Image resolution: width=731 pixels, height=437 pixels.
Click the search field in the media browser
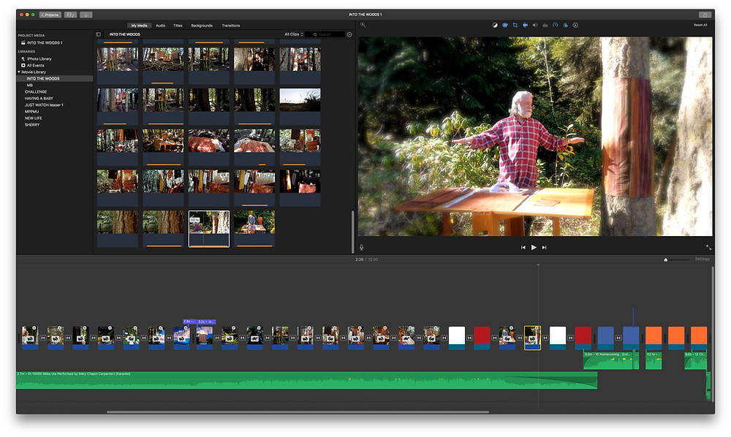pos(326,34)
